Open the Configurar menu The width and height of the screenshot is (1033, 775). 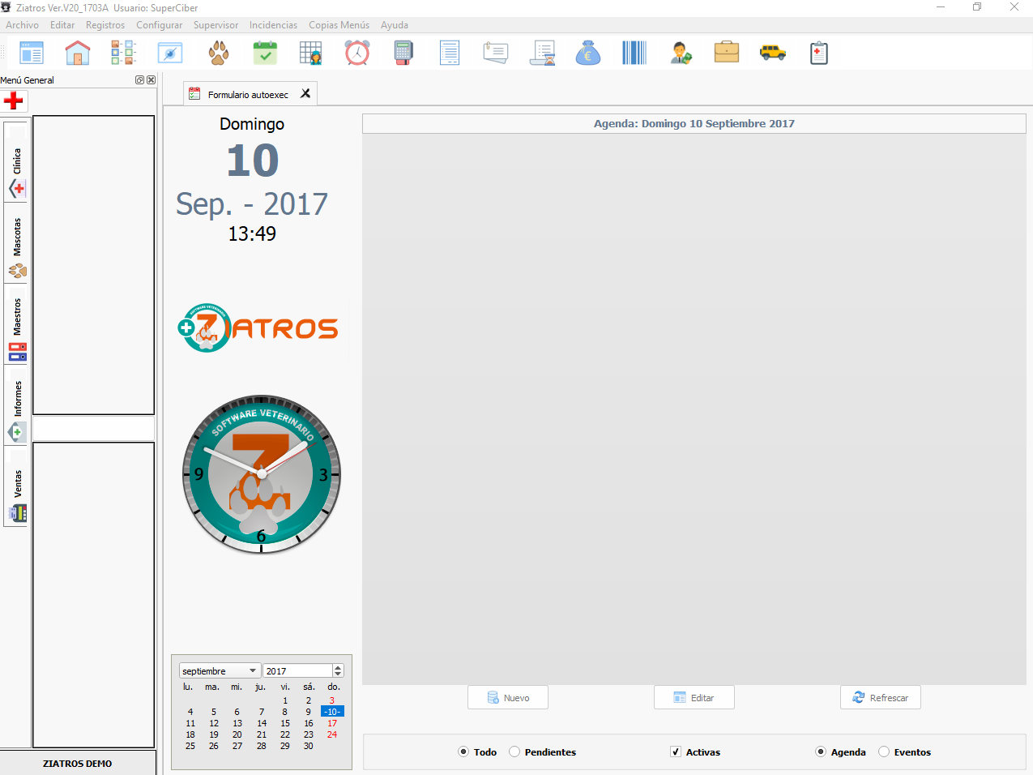pos(159,25)
